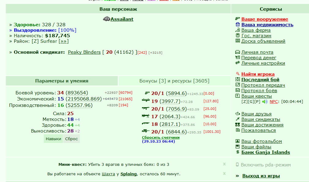This screenshot has height=182, width=309.
Task: Click the shotgun icon beside 18
Action: coord(146,123)
